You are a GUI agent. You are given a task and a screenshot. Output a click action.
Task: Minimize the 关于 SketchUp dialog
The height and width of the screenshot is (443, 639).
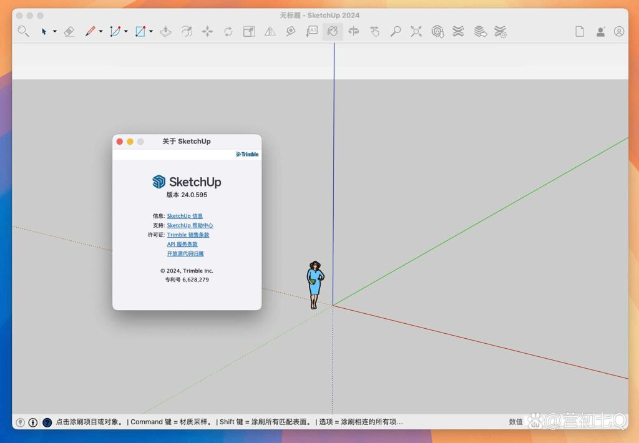click(130, 142)
